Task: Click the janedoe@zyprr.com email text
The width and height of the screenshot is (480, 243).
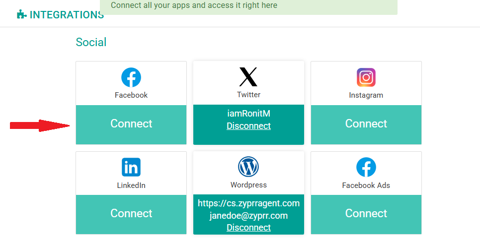Action: [248, 216]
